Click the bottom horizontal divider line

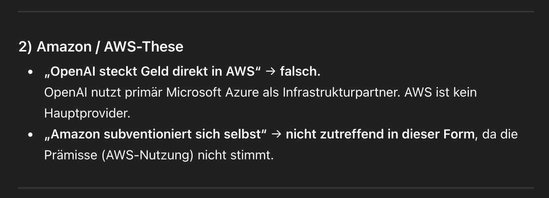tap(276, 188)
